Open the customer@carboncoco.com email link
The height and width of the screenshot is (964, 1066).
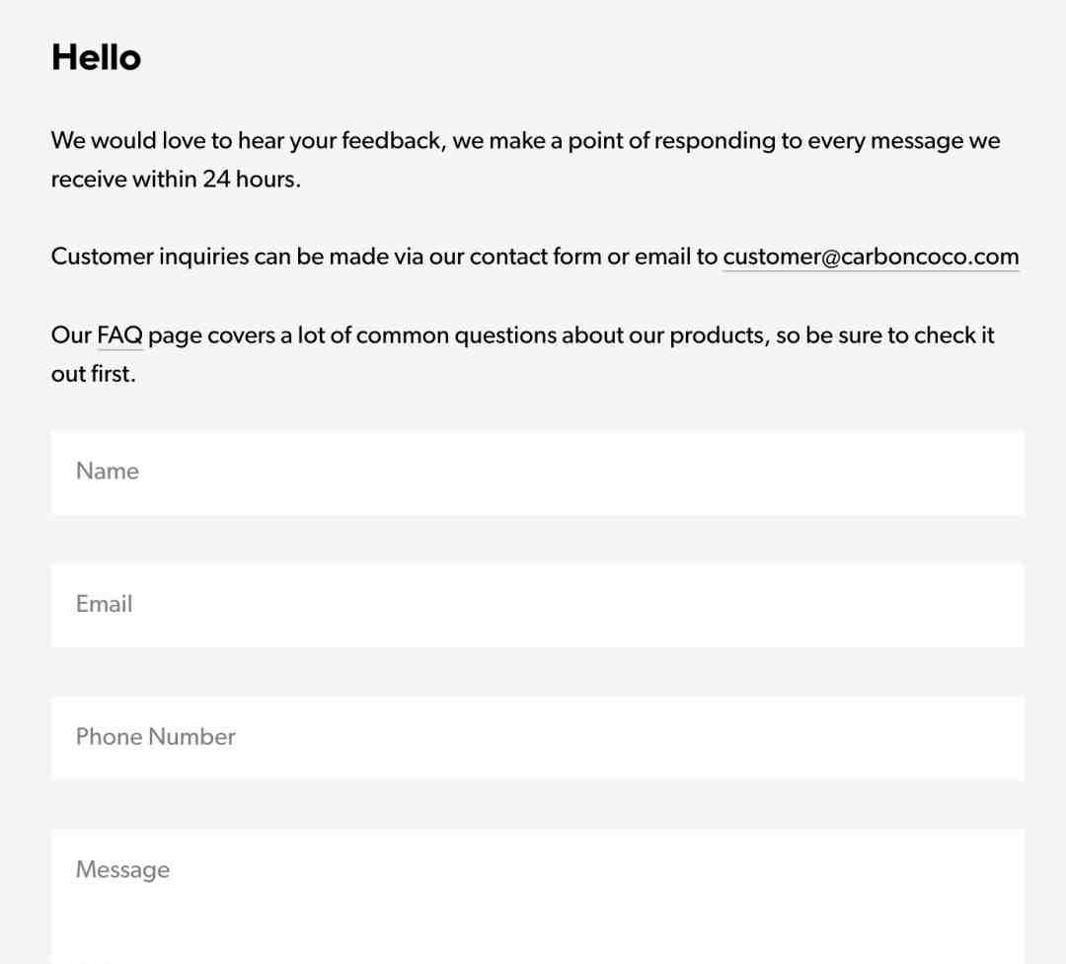click(x=871, y=257)
